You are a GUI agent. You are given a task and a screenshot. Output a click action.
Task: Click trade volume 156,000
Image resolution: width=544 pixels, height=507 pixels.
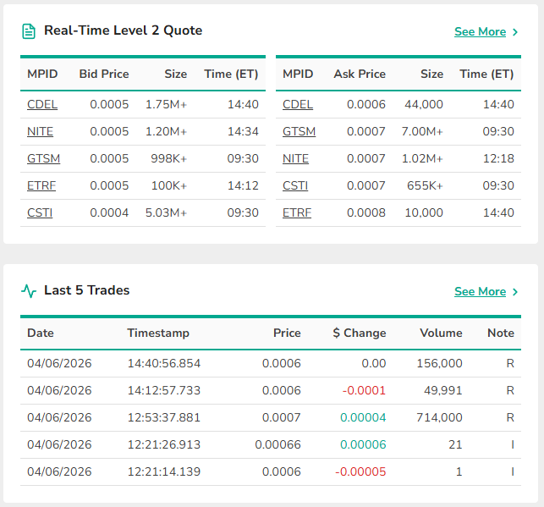click(439, 363)
